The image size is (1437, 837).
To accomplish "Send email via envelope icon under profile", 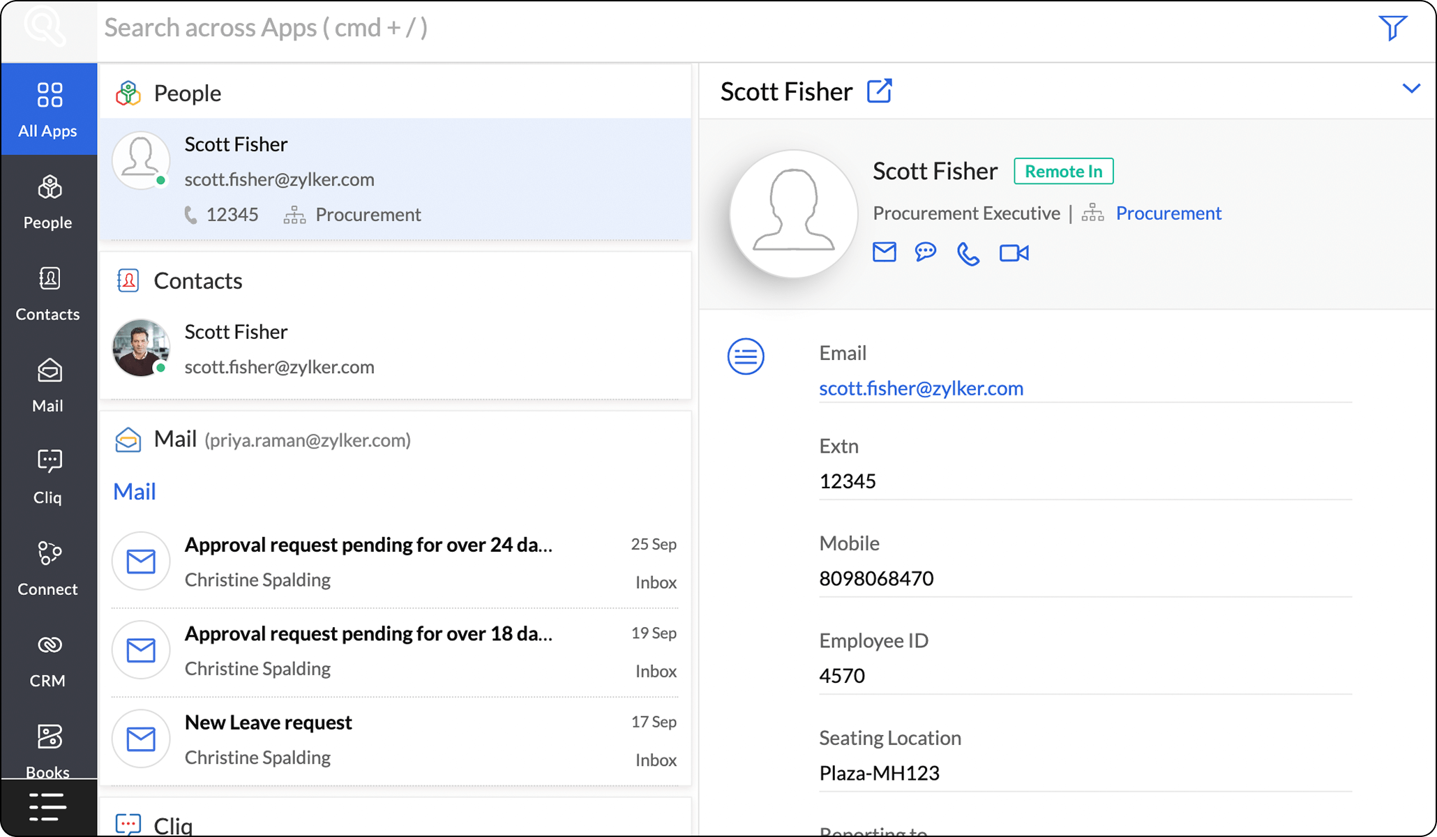I will tap(884, 252).
